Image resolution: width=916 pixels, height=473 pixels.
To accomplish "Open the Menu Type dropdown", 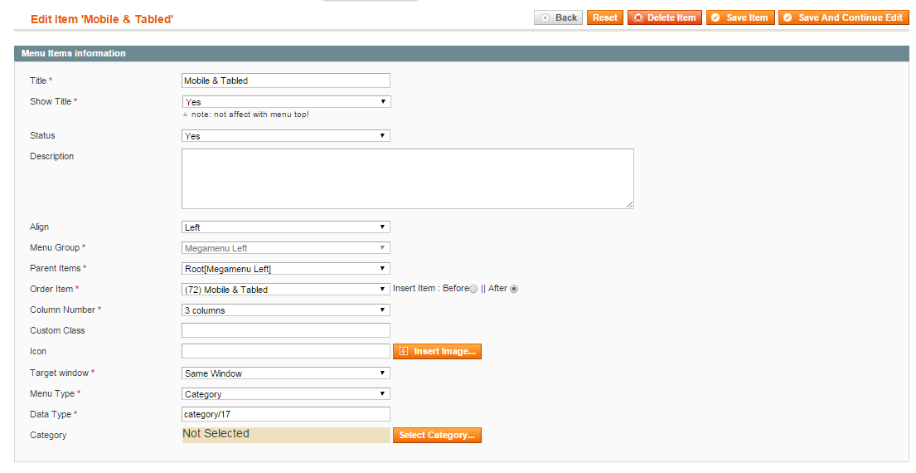I will tap(286, 394).
